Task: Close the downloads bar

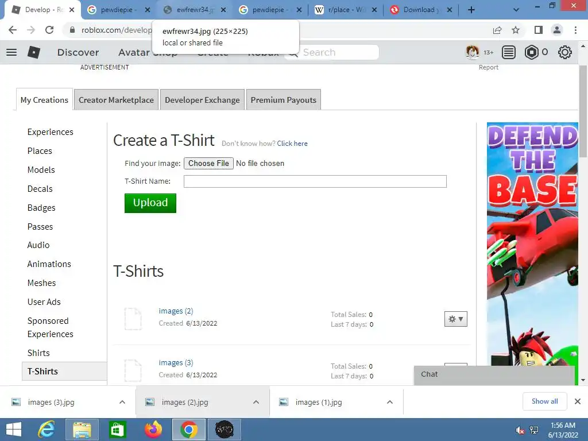Action: [578, 401]
